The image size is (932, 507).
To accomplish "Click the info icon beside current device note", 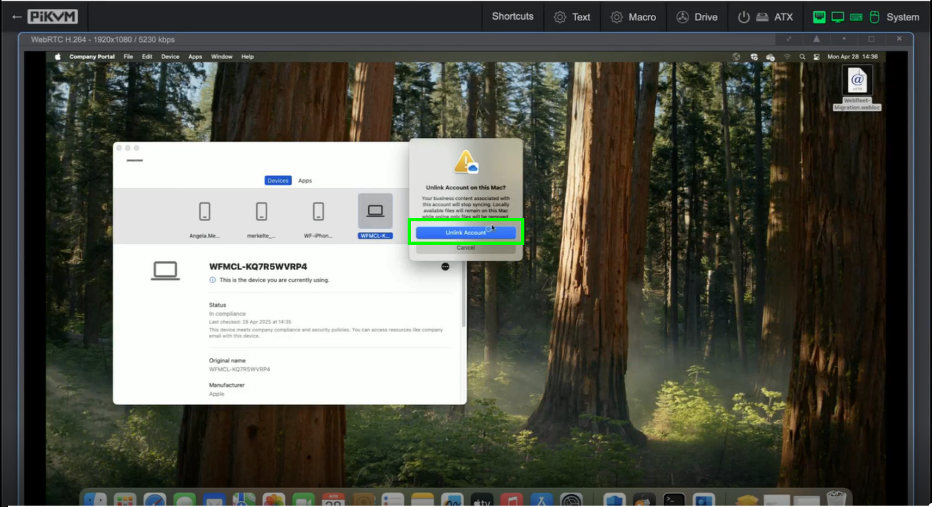I will coord(212,280).
